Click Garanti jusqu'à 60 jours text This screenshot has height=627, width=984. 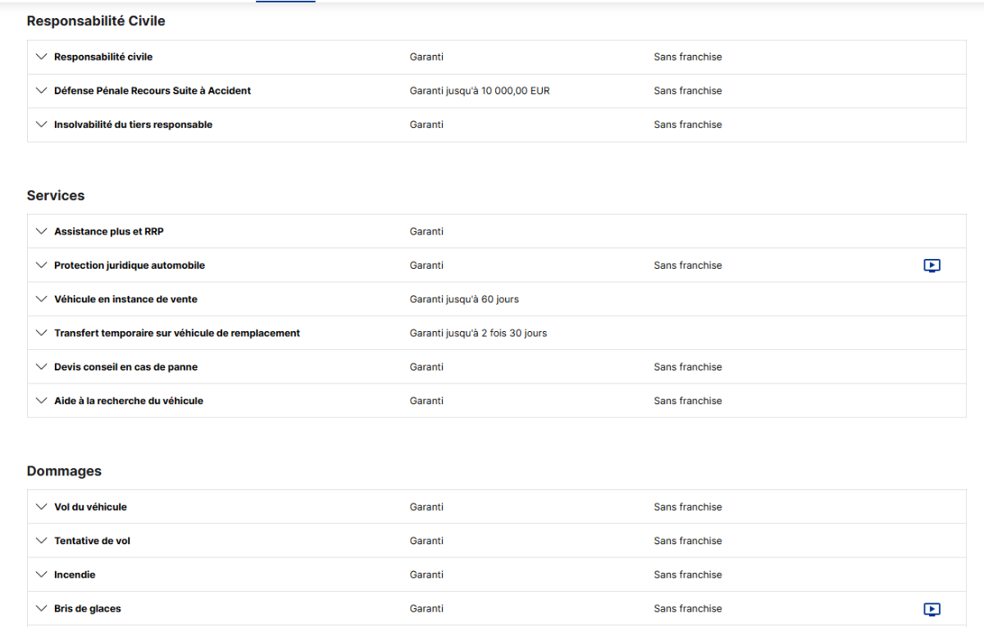click(464, 299)
